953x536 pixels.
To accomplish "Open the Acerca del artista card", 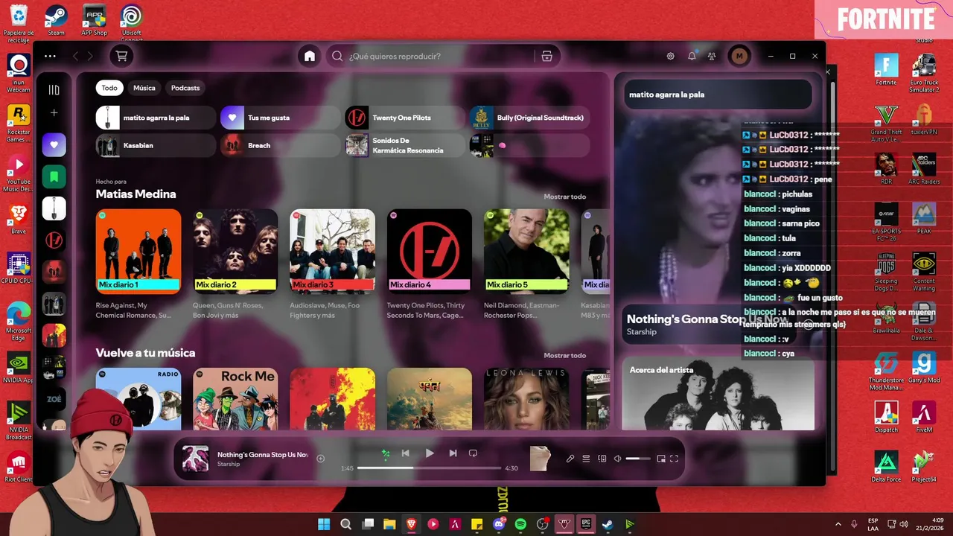I will point(718,394).
